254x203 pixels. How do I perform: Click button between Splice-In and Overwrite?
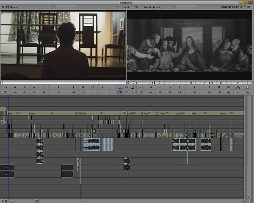tap(127, 87)
